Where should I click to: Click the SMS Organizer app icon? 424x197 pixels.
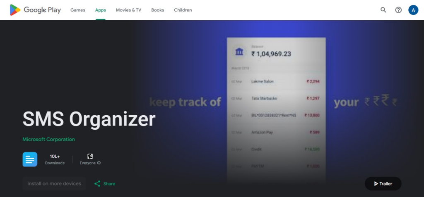pos(30,159)
